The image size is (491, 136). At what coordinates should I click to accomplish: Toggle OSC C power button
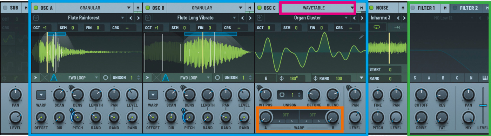tap(259, 8)
